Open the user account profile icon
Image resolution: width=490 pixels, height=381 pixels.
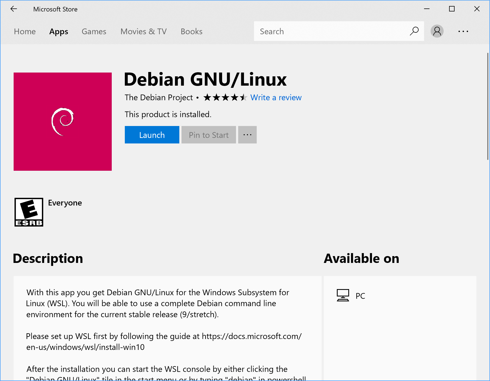click(x=437, y=31)
